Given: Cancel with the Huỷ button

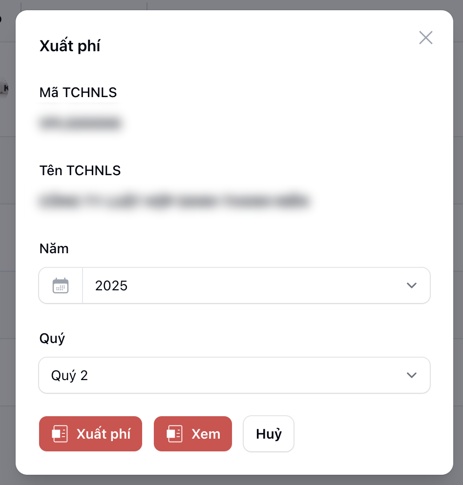Looking at the screenshot, I should coord(269,434).
